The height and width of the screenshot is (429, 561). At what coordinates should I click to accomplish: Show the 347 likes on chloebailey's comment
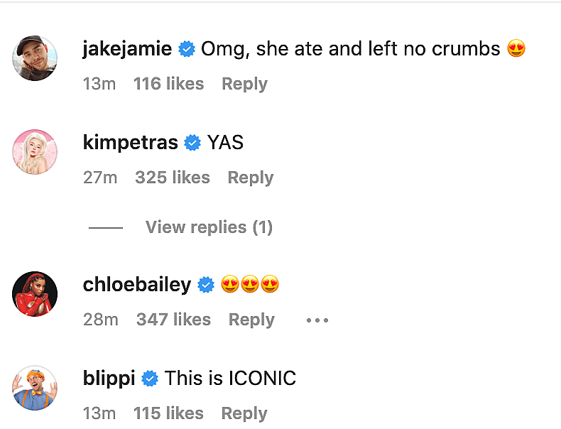(x=173, y=320)
